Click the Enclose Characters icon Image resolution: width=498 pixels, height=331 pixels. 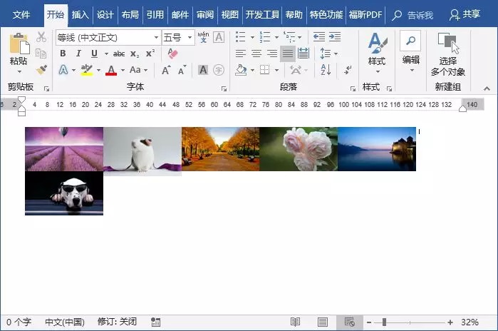219,70
